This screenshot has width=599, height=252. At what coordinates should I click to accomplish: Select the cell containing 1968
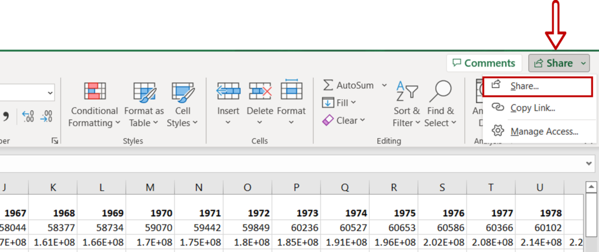[53, 207]
